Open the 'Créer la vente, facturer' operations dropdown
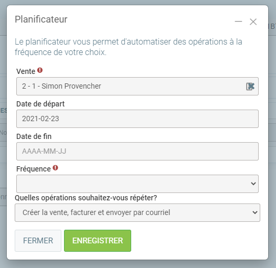 (137, 212)
